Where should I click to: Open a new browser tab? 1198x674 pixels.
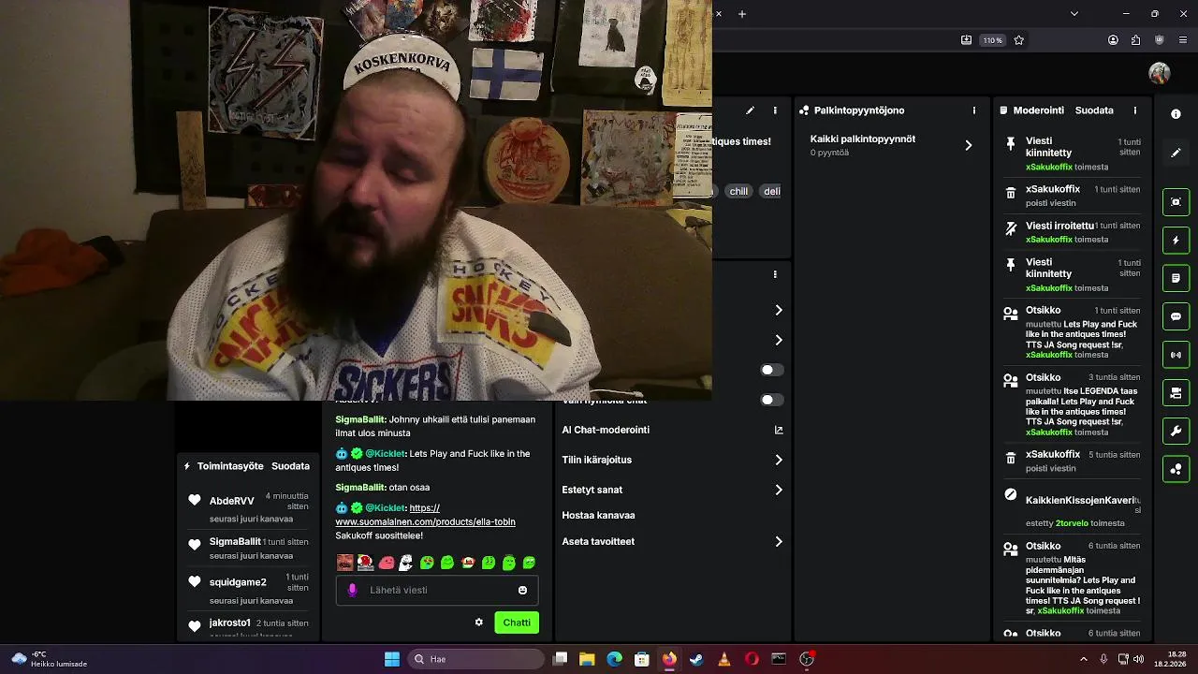pyautogui.click(x=742, y=13)
